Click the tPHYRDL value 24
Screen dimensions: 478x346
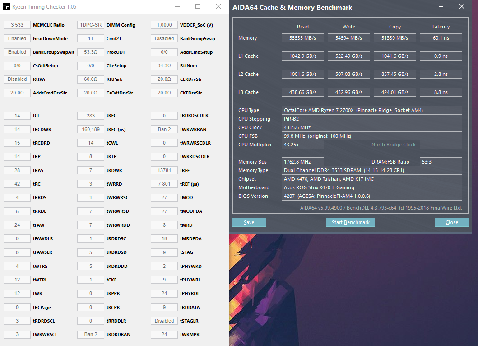click(164, 293)
